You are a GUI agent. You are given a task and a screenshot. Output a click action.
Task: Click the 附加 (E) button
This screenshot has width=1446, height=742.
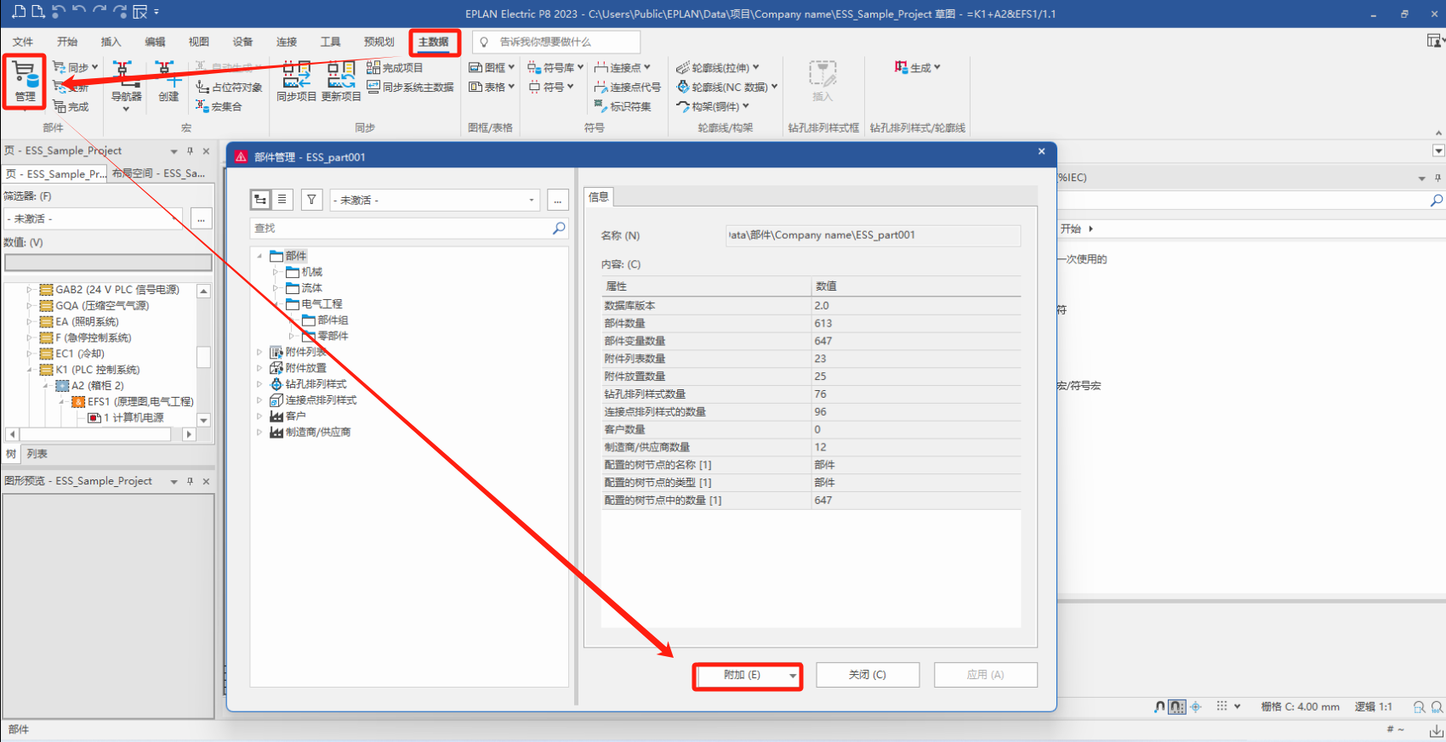748,675
